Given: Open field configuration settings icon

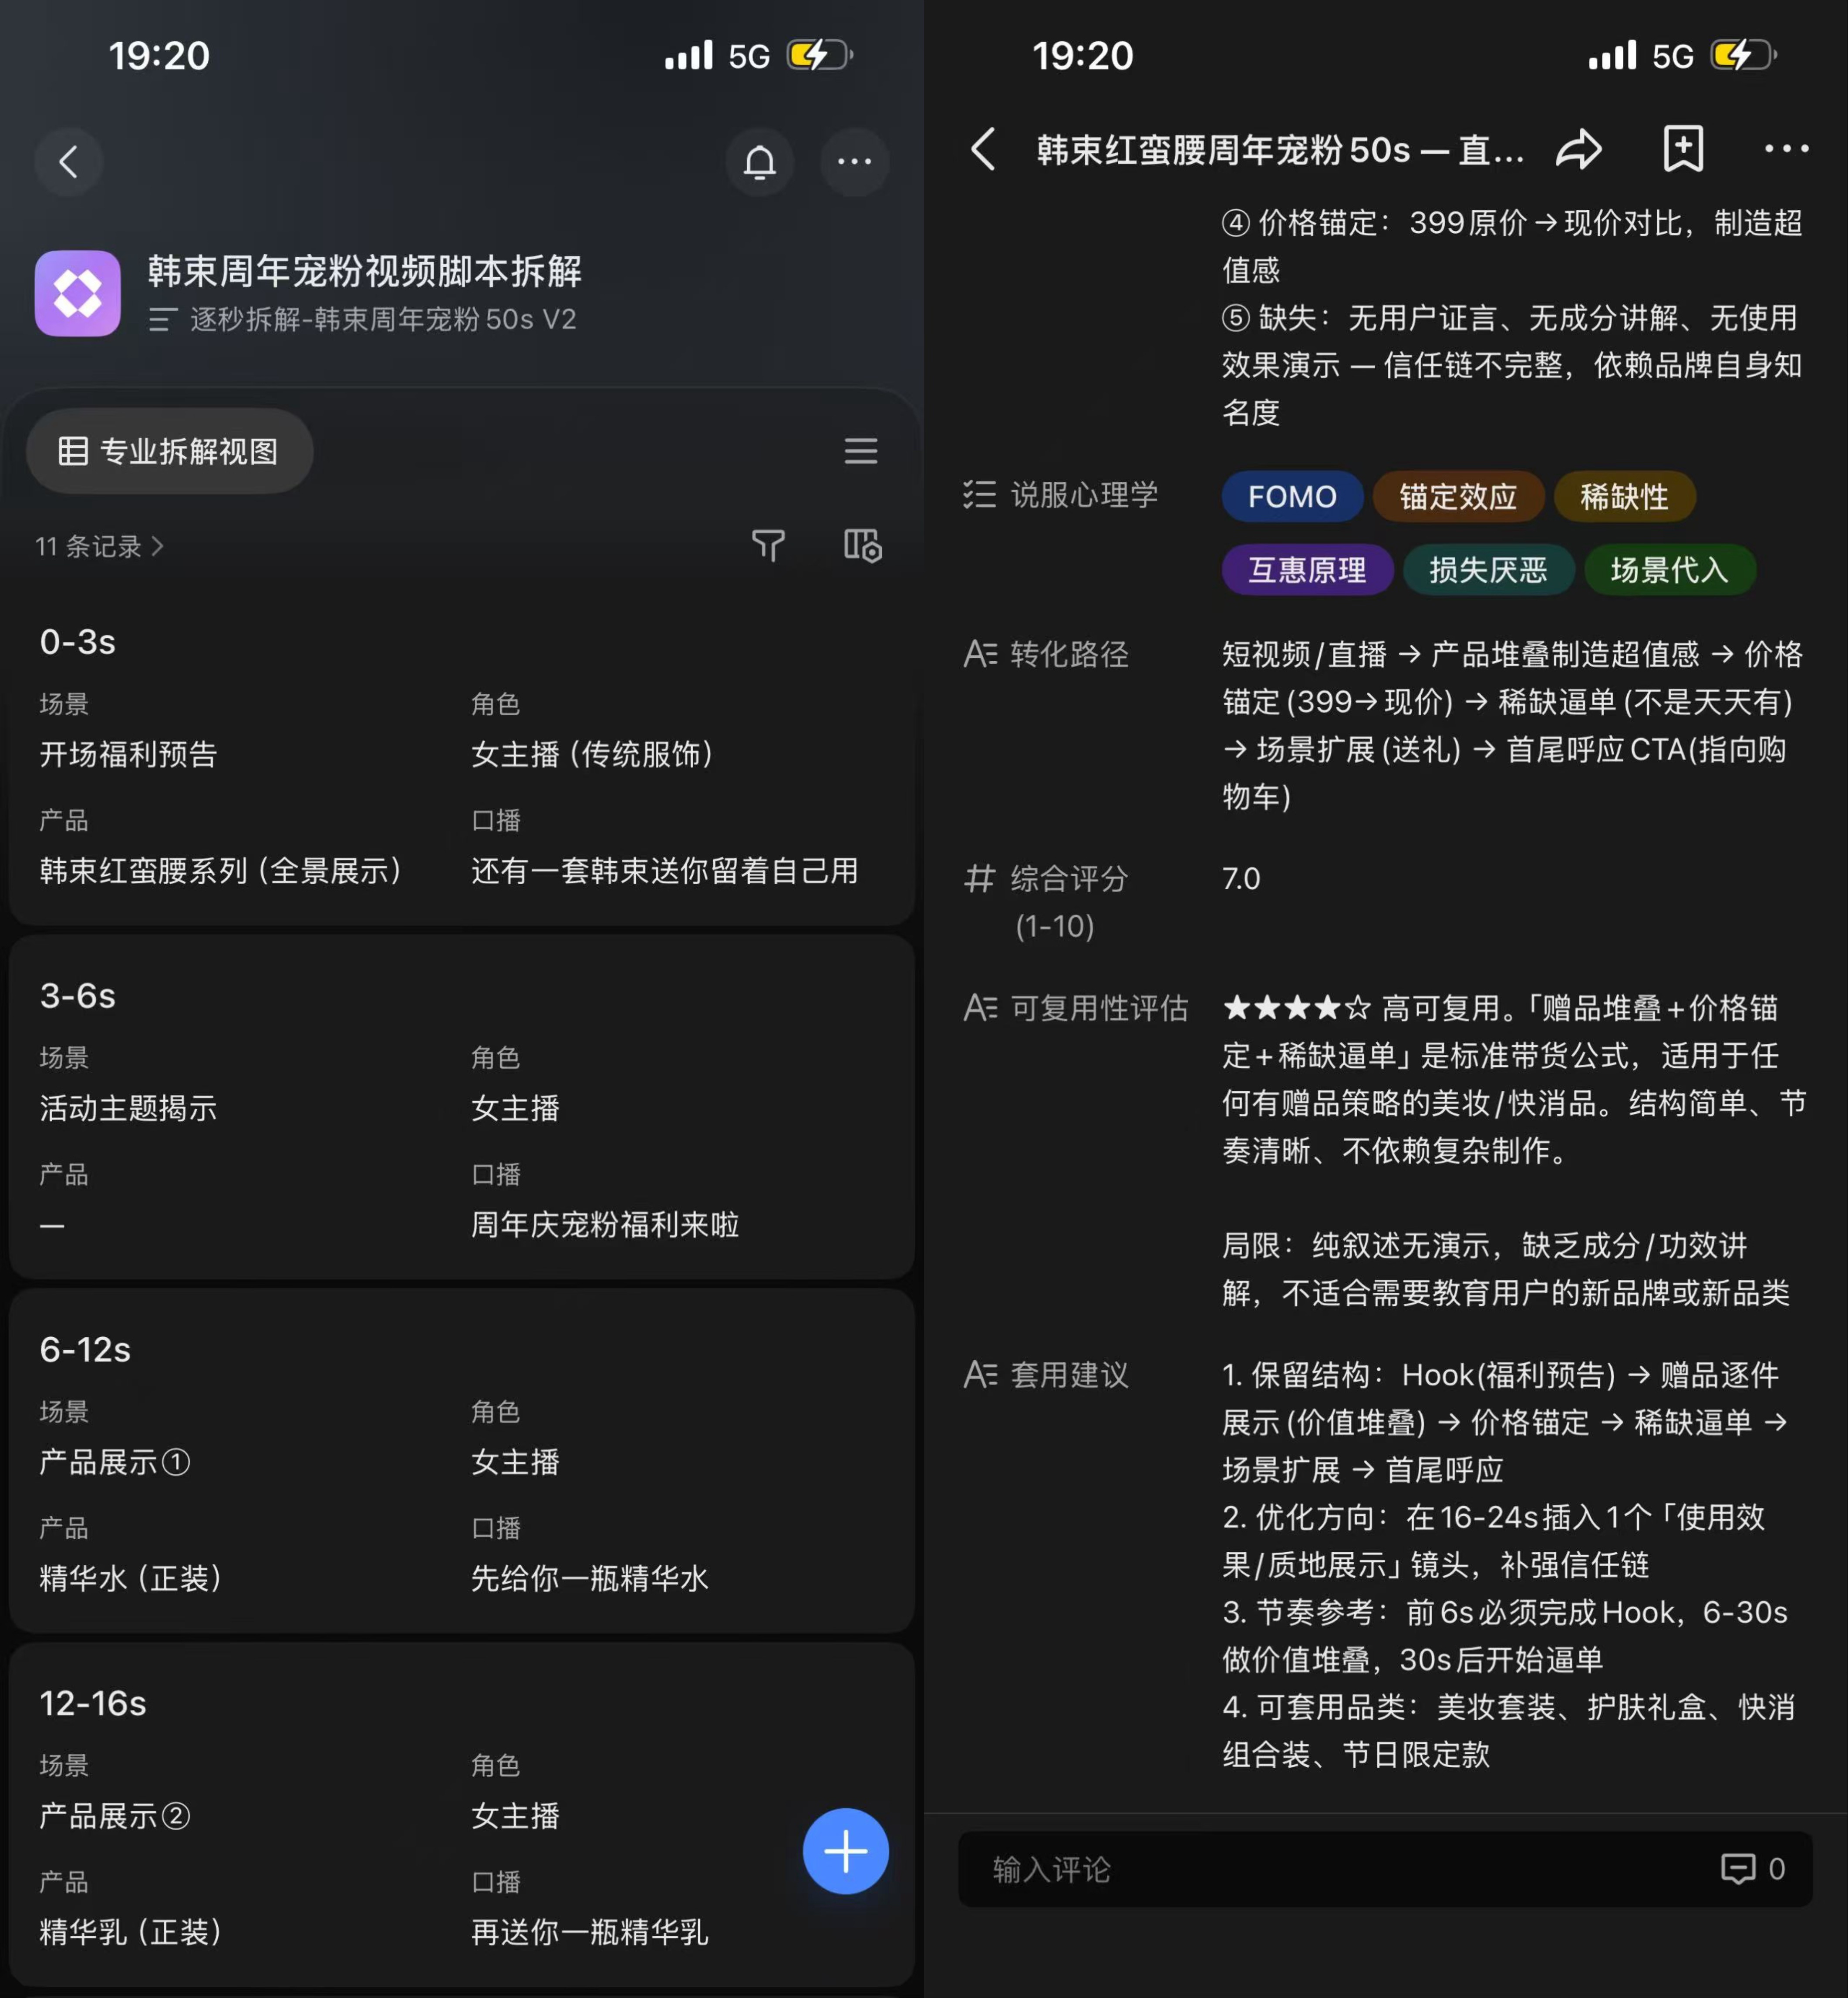Looking at the screenshot, I should (x=862, y=546).
